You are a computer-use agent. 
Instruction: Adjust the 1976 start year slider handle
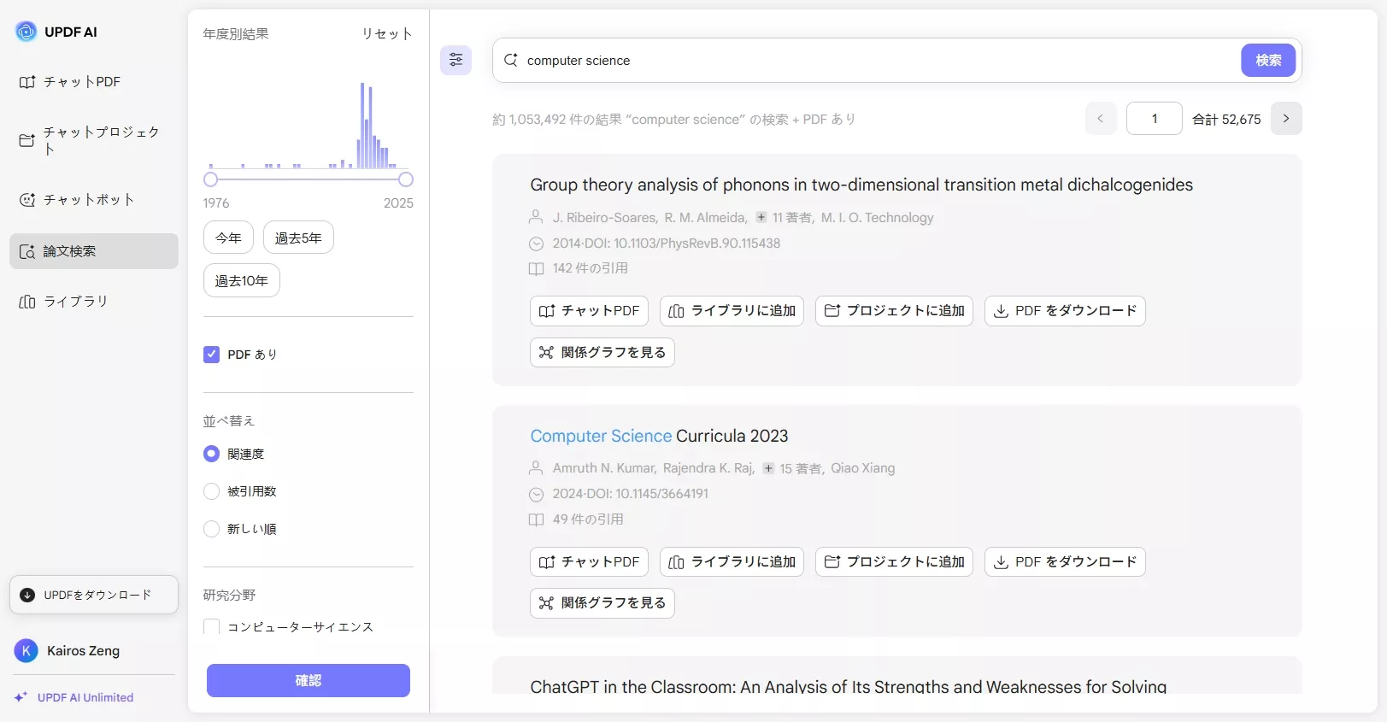tap(211, 179)
